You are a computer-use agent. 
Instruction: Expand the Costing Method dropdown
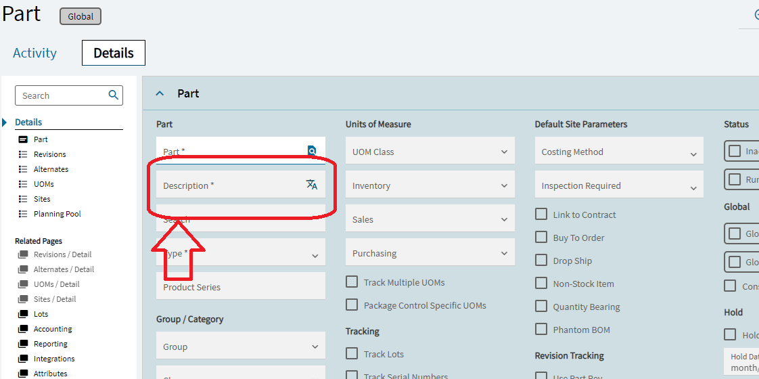(618, 152)
